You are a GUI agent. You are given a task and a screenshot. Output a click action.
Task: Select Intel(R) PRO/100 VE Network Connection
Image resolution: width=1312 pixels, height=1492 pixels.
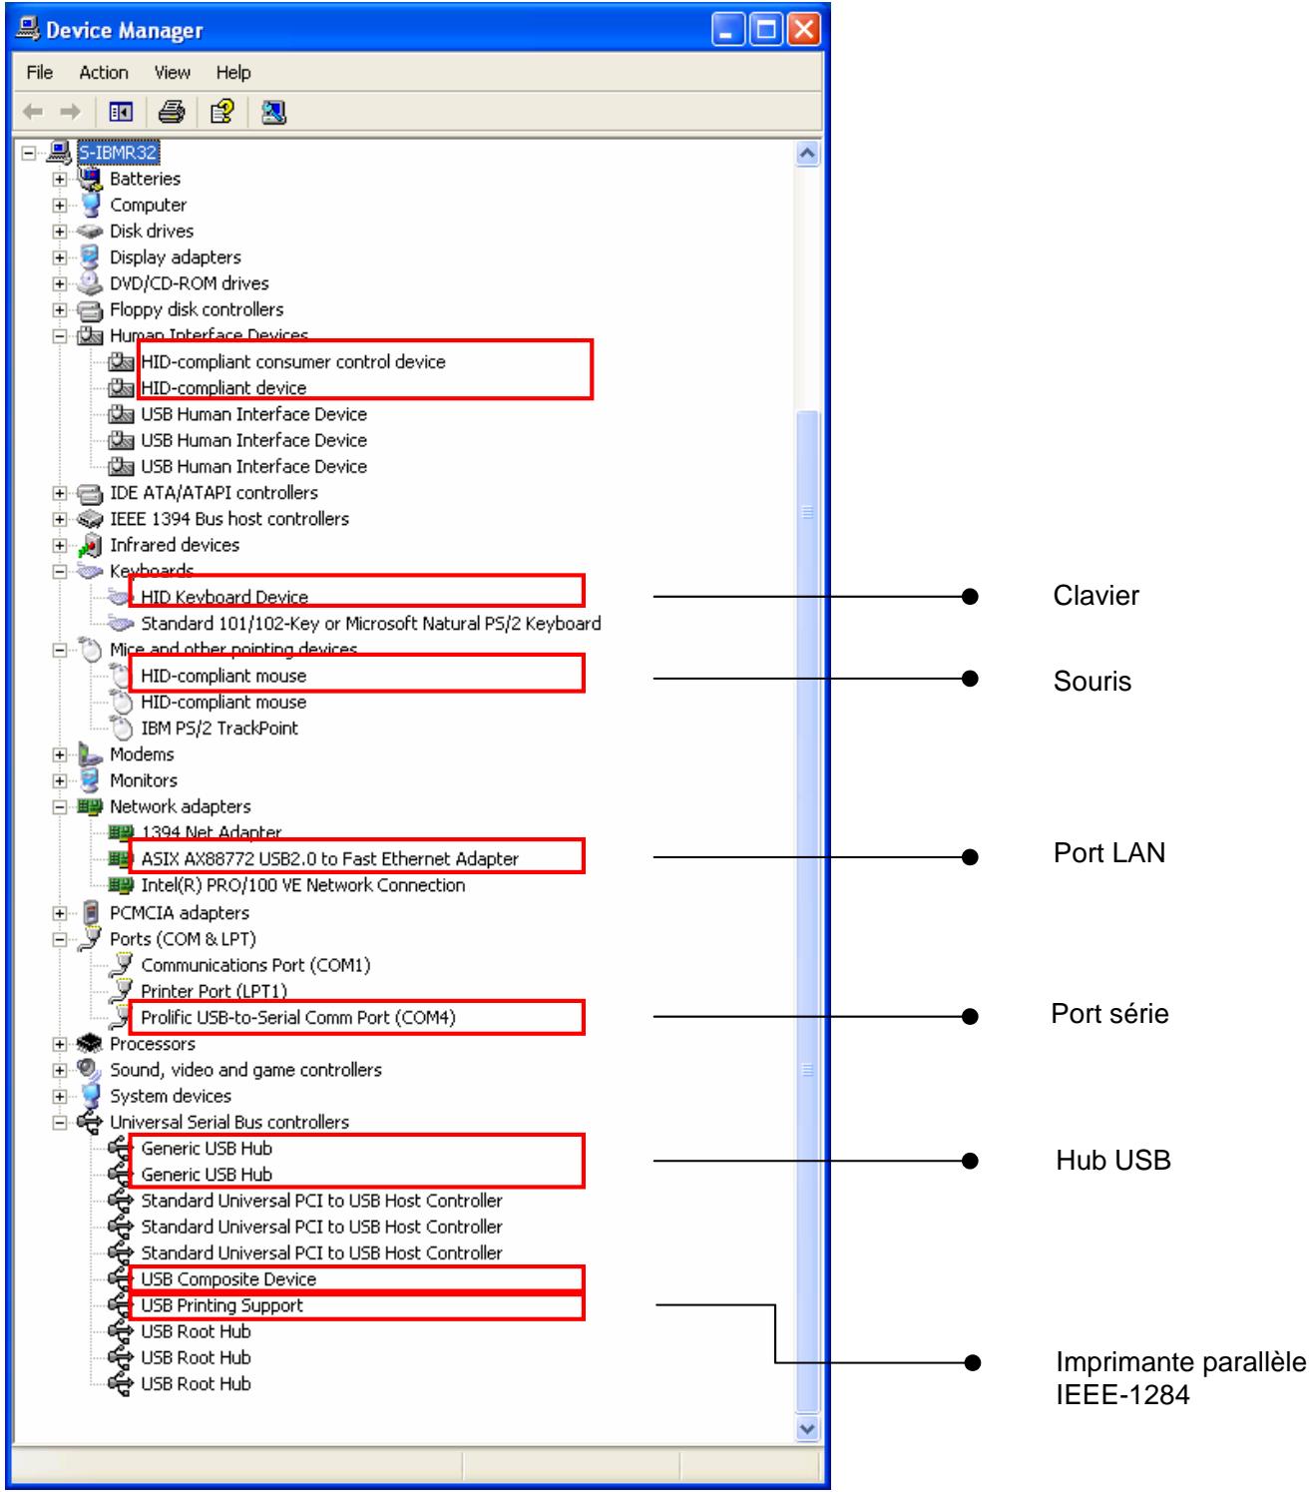[303, 884]
